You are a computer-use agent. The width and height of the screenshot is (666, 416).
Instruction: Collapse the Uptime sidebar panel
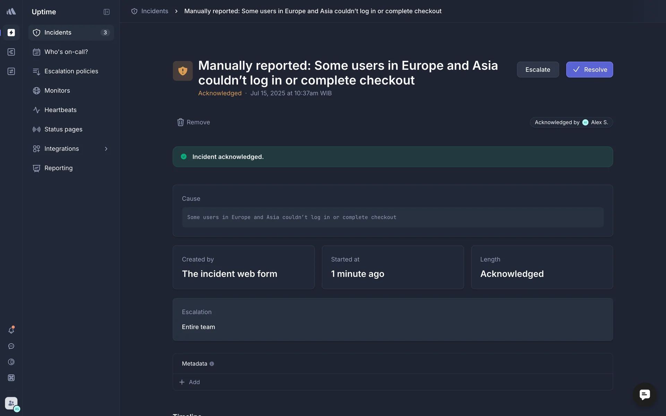[106, 12]
